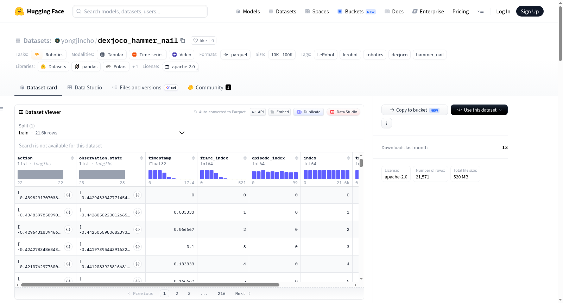Open the parquet format tag
Image resolution: width=563 pixels, height=303 pixels.
point(235,55)
